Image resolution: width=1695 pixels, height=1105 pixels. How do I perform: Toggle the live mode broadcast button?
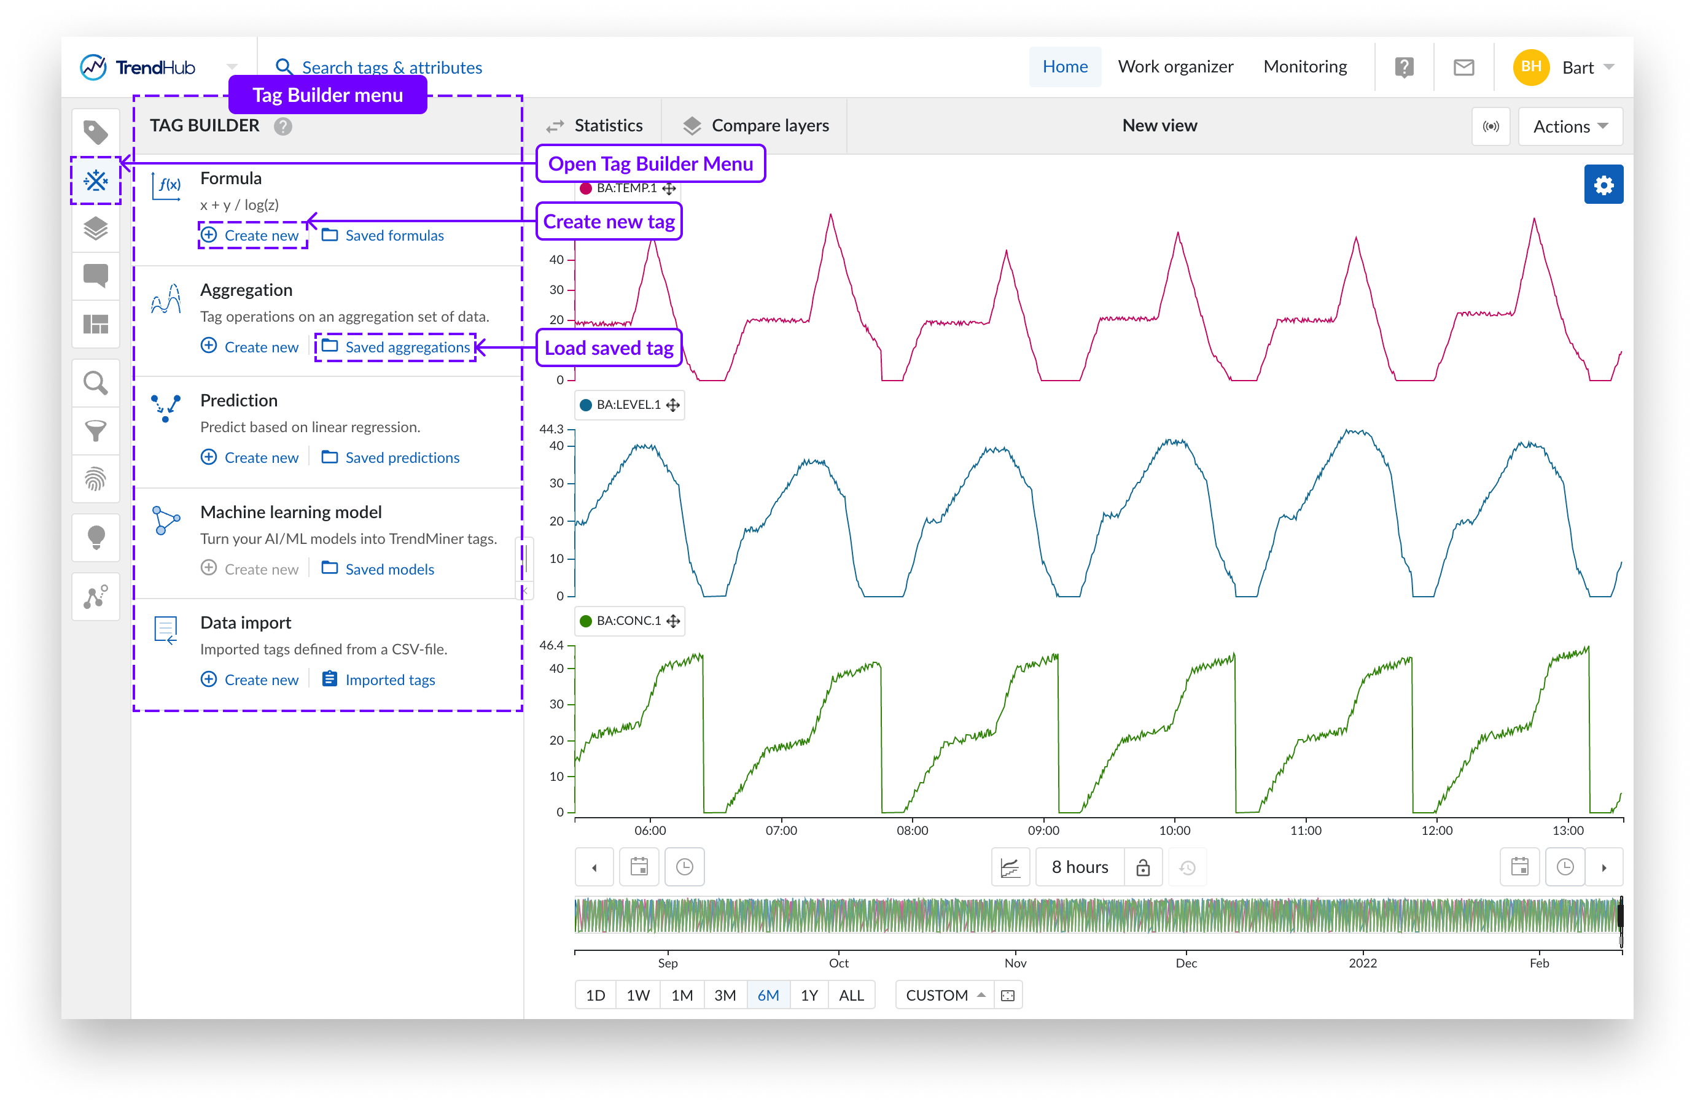[x=1490, y=126]
